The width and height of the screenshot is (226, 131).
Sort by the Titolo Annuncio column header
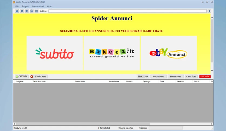point(53,81)
